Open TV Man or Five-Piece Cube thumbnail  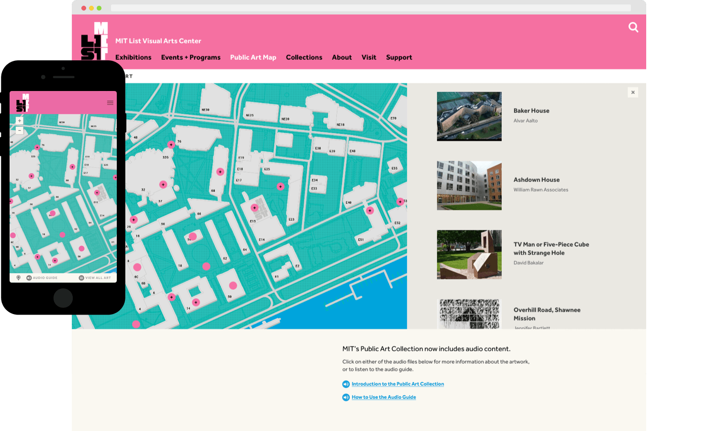tap(469, 255)
